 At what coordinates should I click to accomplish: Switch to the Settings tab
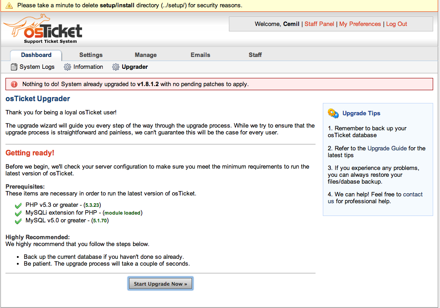click(91, 55)
